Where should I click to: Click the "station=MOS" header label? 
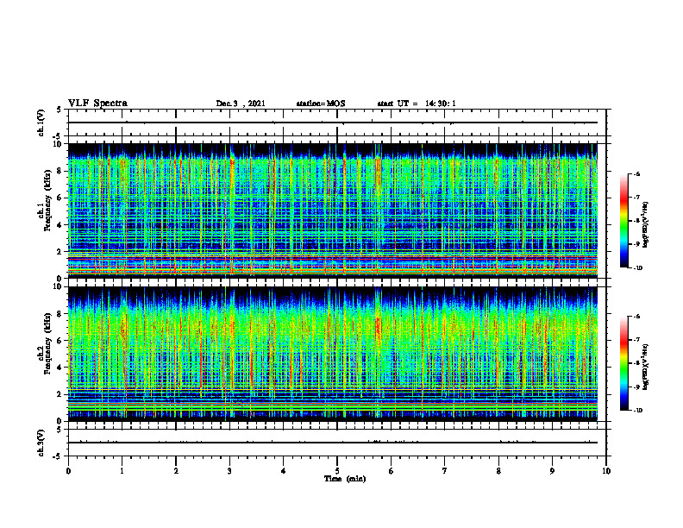point(321,104)
